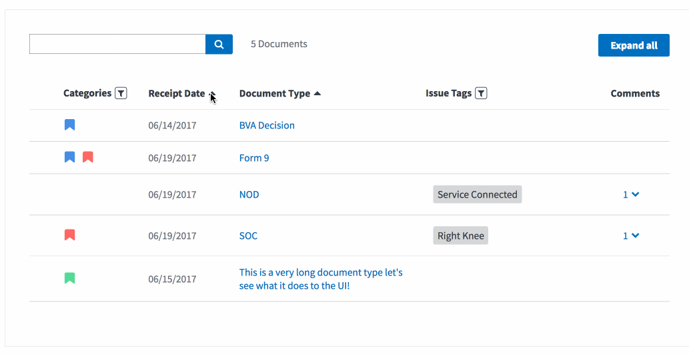Focus the document search field
689x354 pixels.
pyautogui.click(x=117, y=44)
